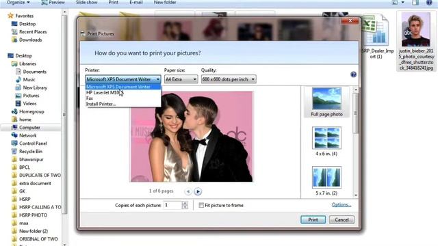Select Full page photo layout
438x246 pixels.
pos(326,102)
